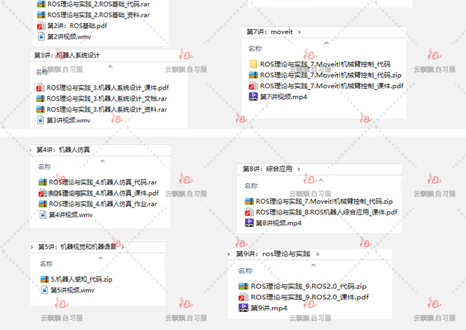Click the PDF icon of 4.机器人仿真_课件.pdf
466x330 pixels.
pos(43,193)
